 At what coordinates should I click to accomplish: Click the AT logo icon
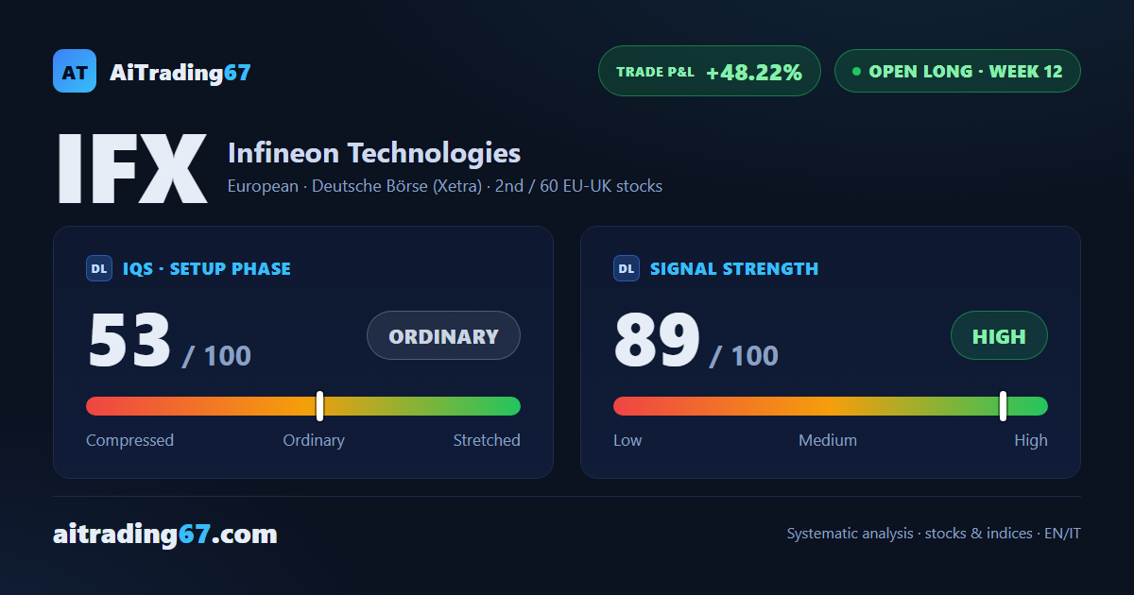click(75, 71)
